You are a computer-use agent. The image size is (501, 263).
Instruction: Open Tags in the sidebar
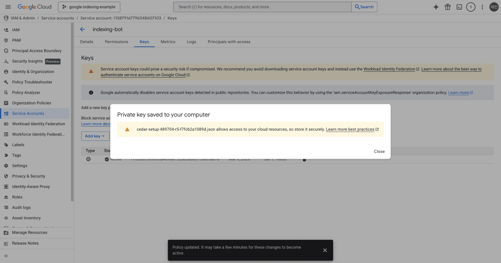pos(35,155)
